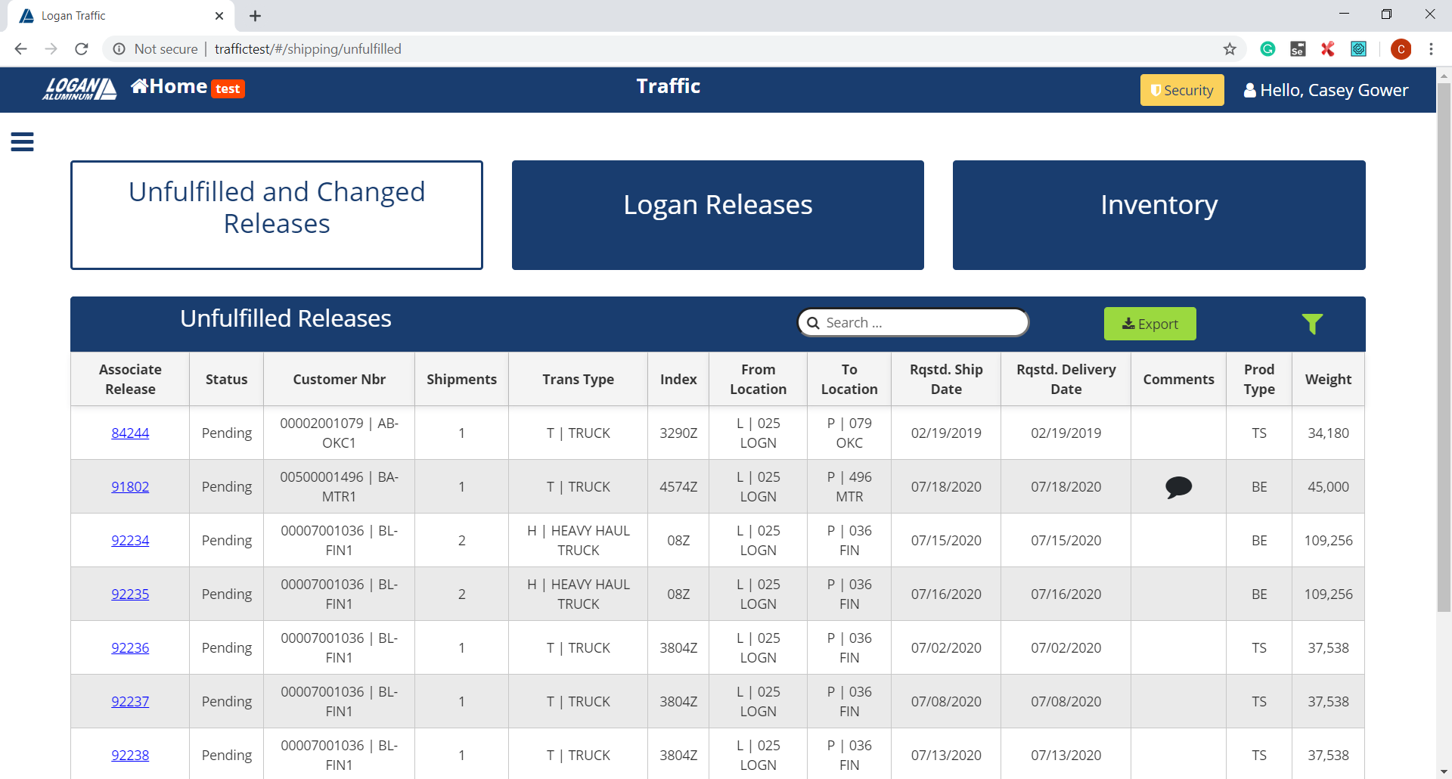This screenshot has height=779, width=1452.
Task: Sort by Comments column header
Action: tap(1178, 379)
